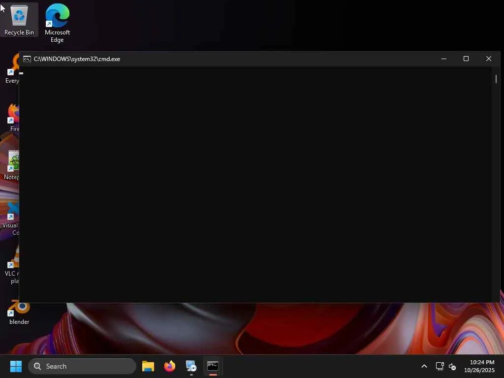Open the cmd.exe title bar system icon
This screenshot has width=504, height=378.
[x=27, y=59]
